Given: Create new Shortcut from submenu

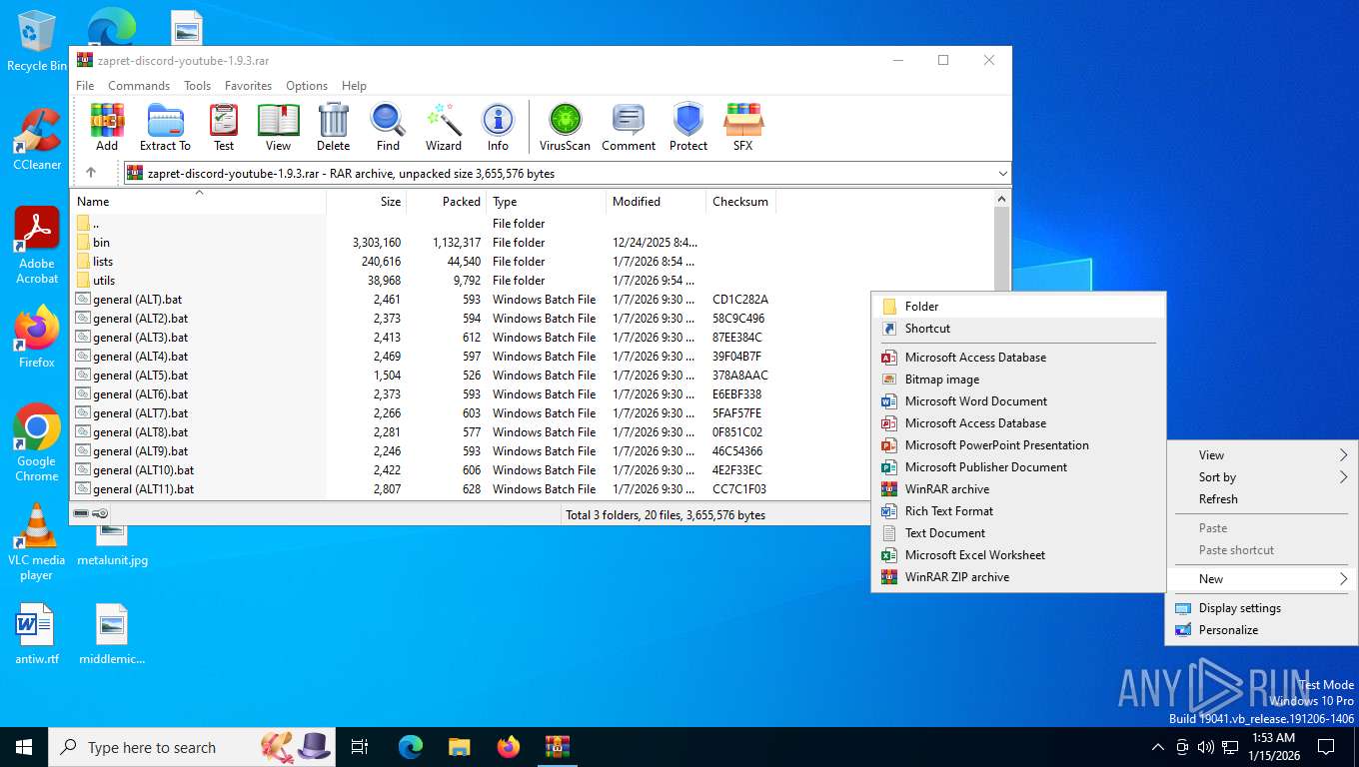Looking at the screenshot, I should coord(1018,329).
